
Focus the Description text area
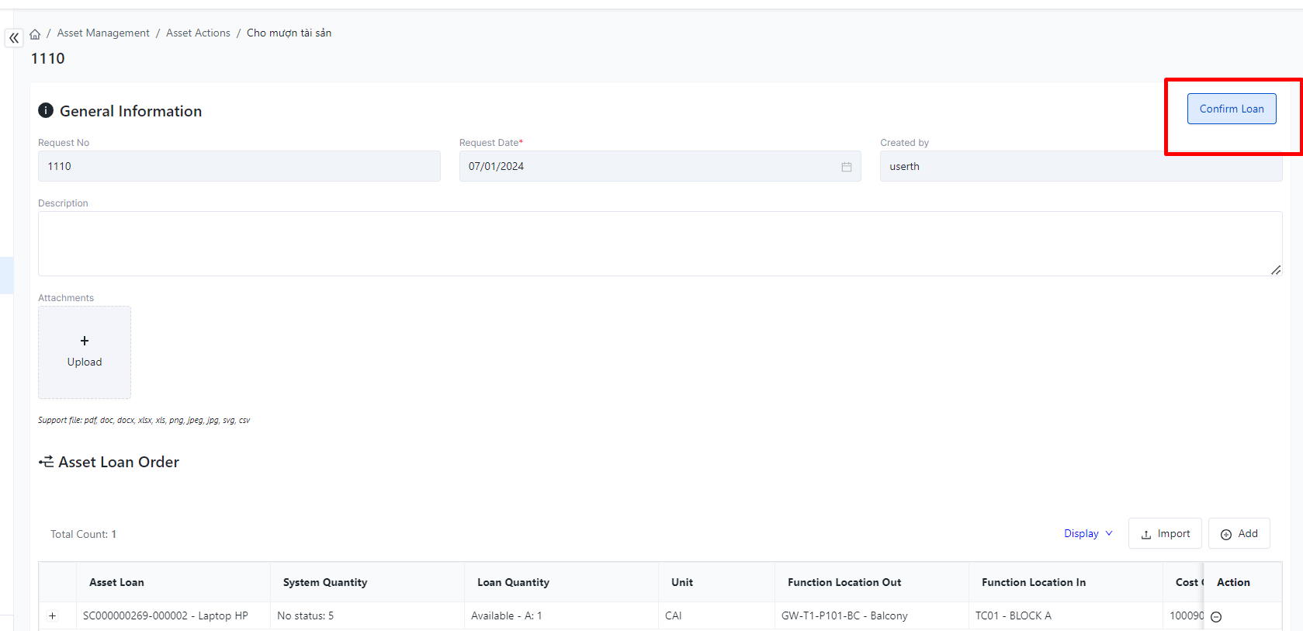tap(660, 244)
